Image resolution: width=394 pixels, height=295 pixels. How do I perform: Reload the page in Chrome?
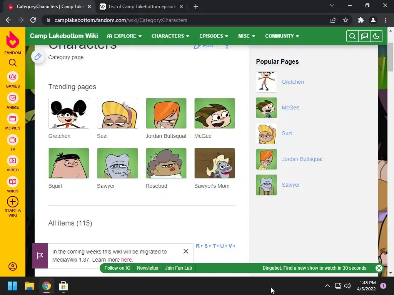pyautogui.click(x=33, y=20)
